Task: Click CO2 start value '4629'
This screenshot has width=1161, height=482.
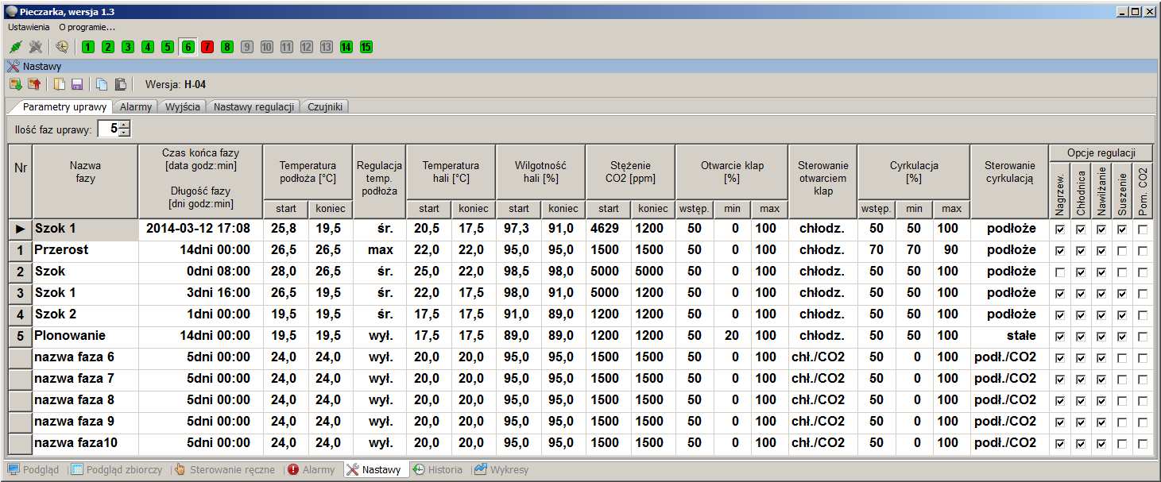Action: coord(608,229)
